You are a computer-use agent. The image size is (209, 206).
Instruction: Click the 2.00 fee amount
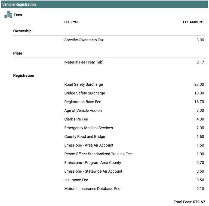pos(200,128)
